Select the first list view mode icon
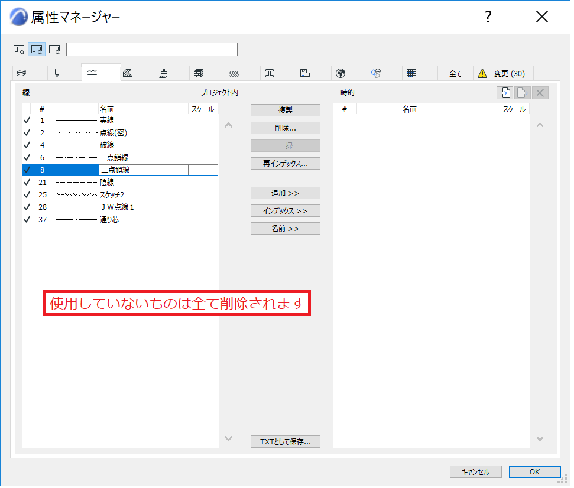The width and height of the screenshot is (574, 488). coord(19,50)
